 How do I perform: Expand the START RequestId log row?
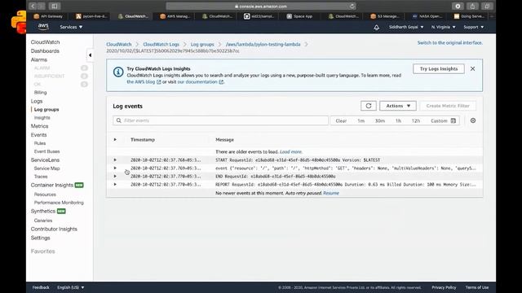click(x=115, y=160)
